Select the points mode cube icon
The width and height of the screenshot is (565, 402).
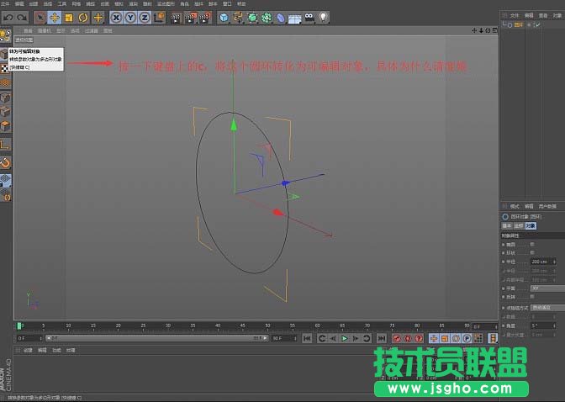click(x=5, y=98)
